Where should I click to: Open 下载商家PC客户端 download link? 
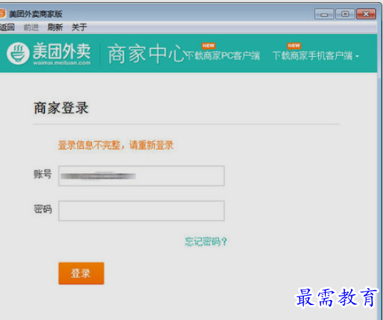click(x=223, y=56)
